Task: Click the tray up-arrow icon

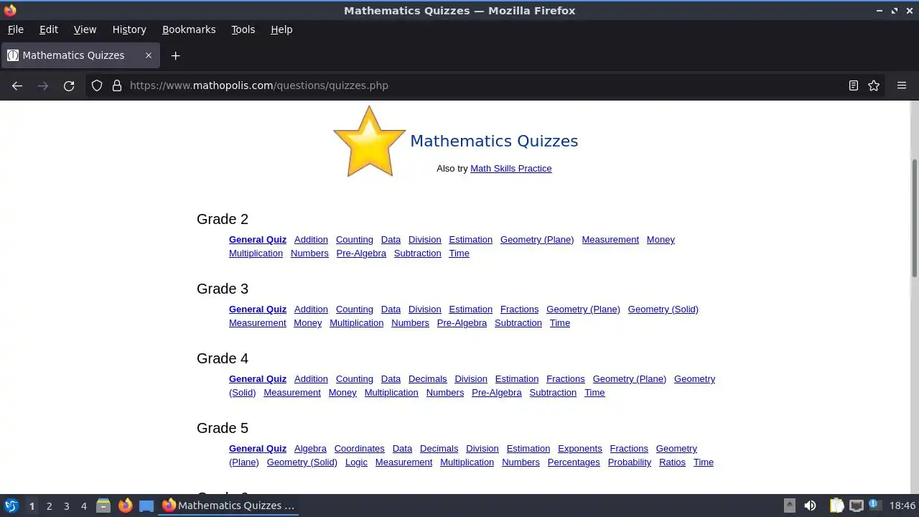Action: point(789,506)
